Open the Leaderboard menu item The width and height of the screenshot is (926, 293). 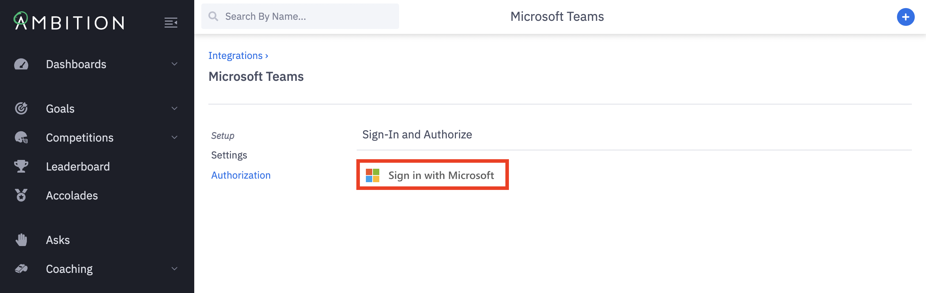click(78, 167)
